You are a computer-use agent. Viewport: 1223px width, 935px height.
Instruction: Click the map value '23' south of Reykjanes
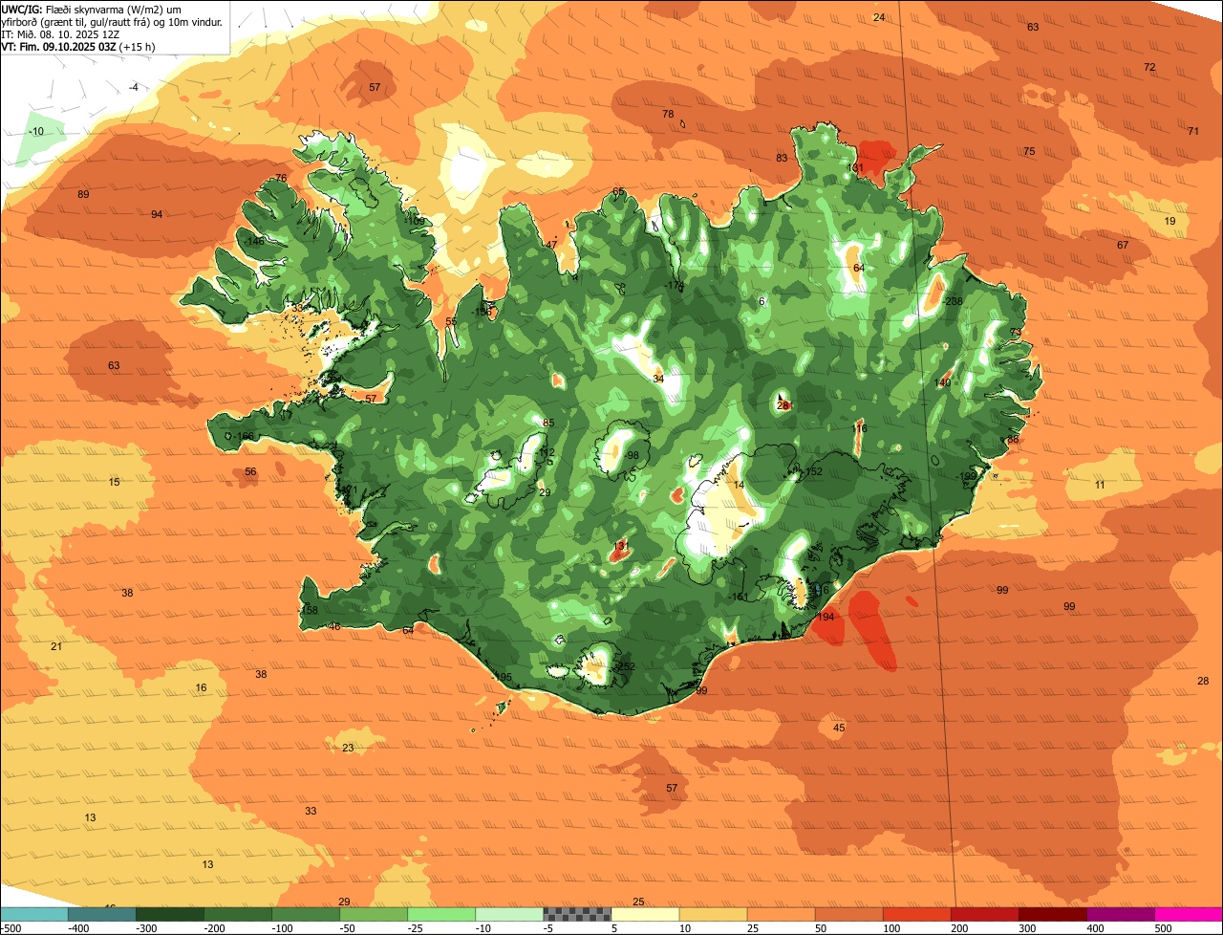pyautogui.click(x=348, y=748)
